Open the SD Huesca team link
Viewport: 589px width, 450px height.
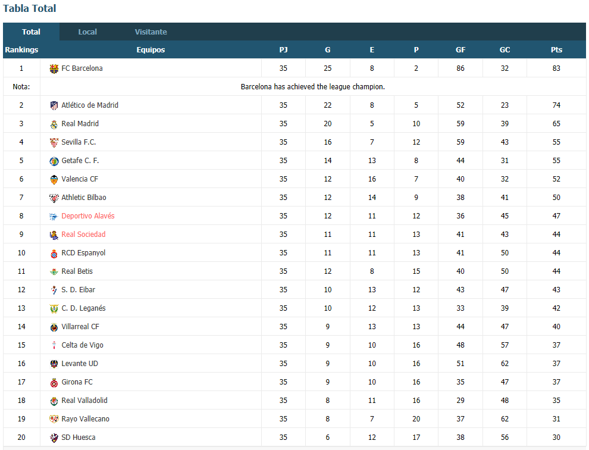tap(79, 437)
